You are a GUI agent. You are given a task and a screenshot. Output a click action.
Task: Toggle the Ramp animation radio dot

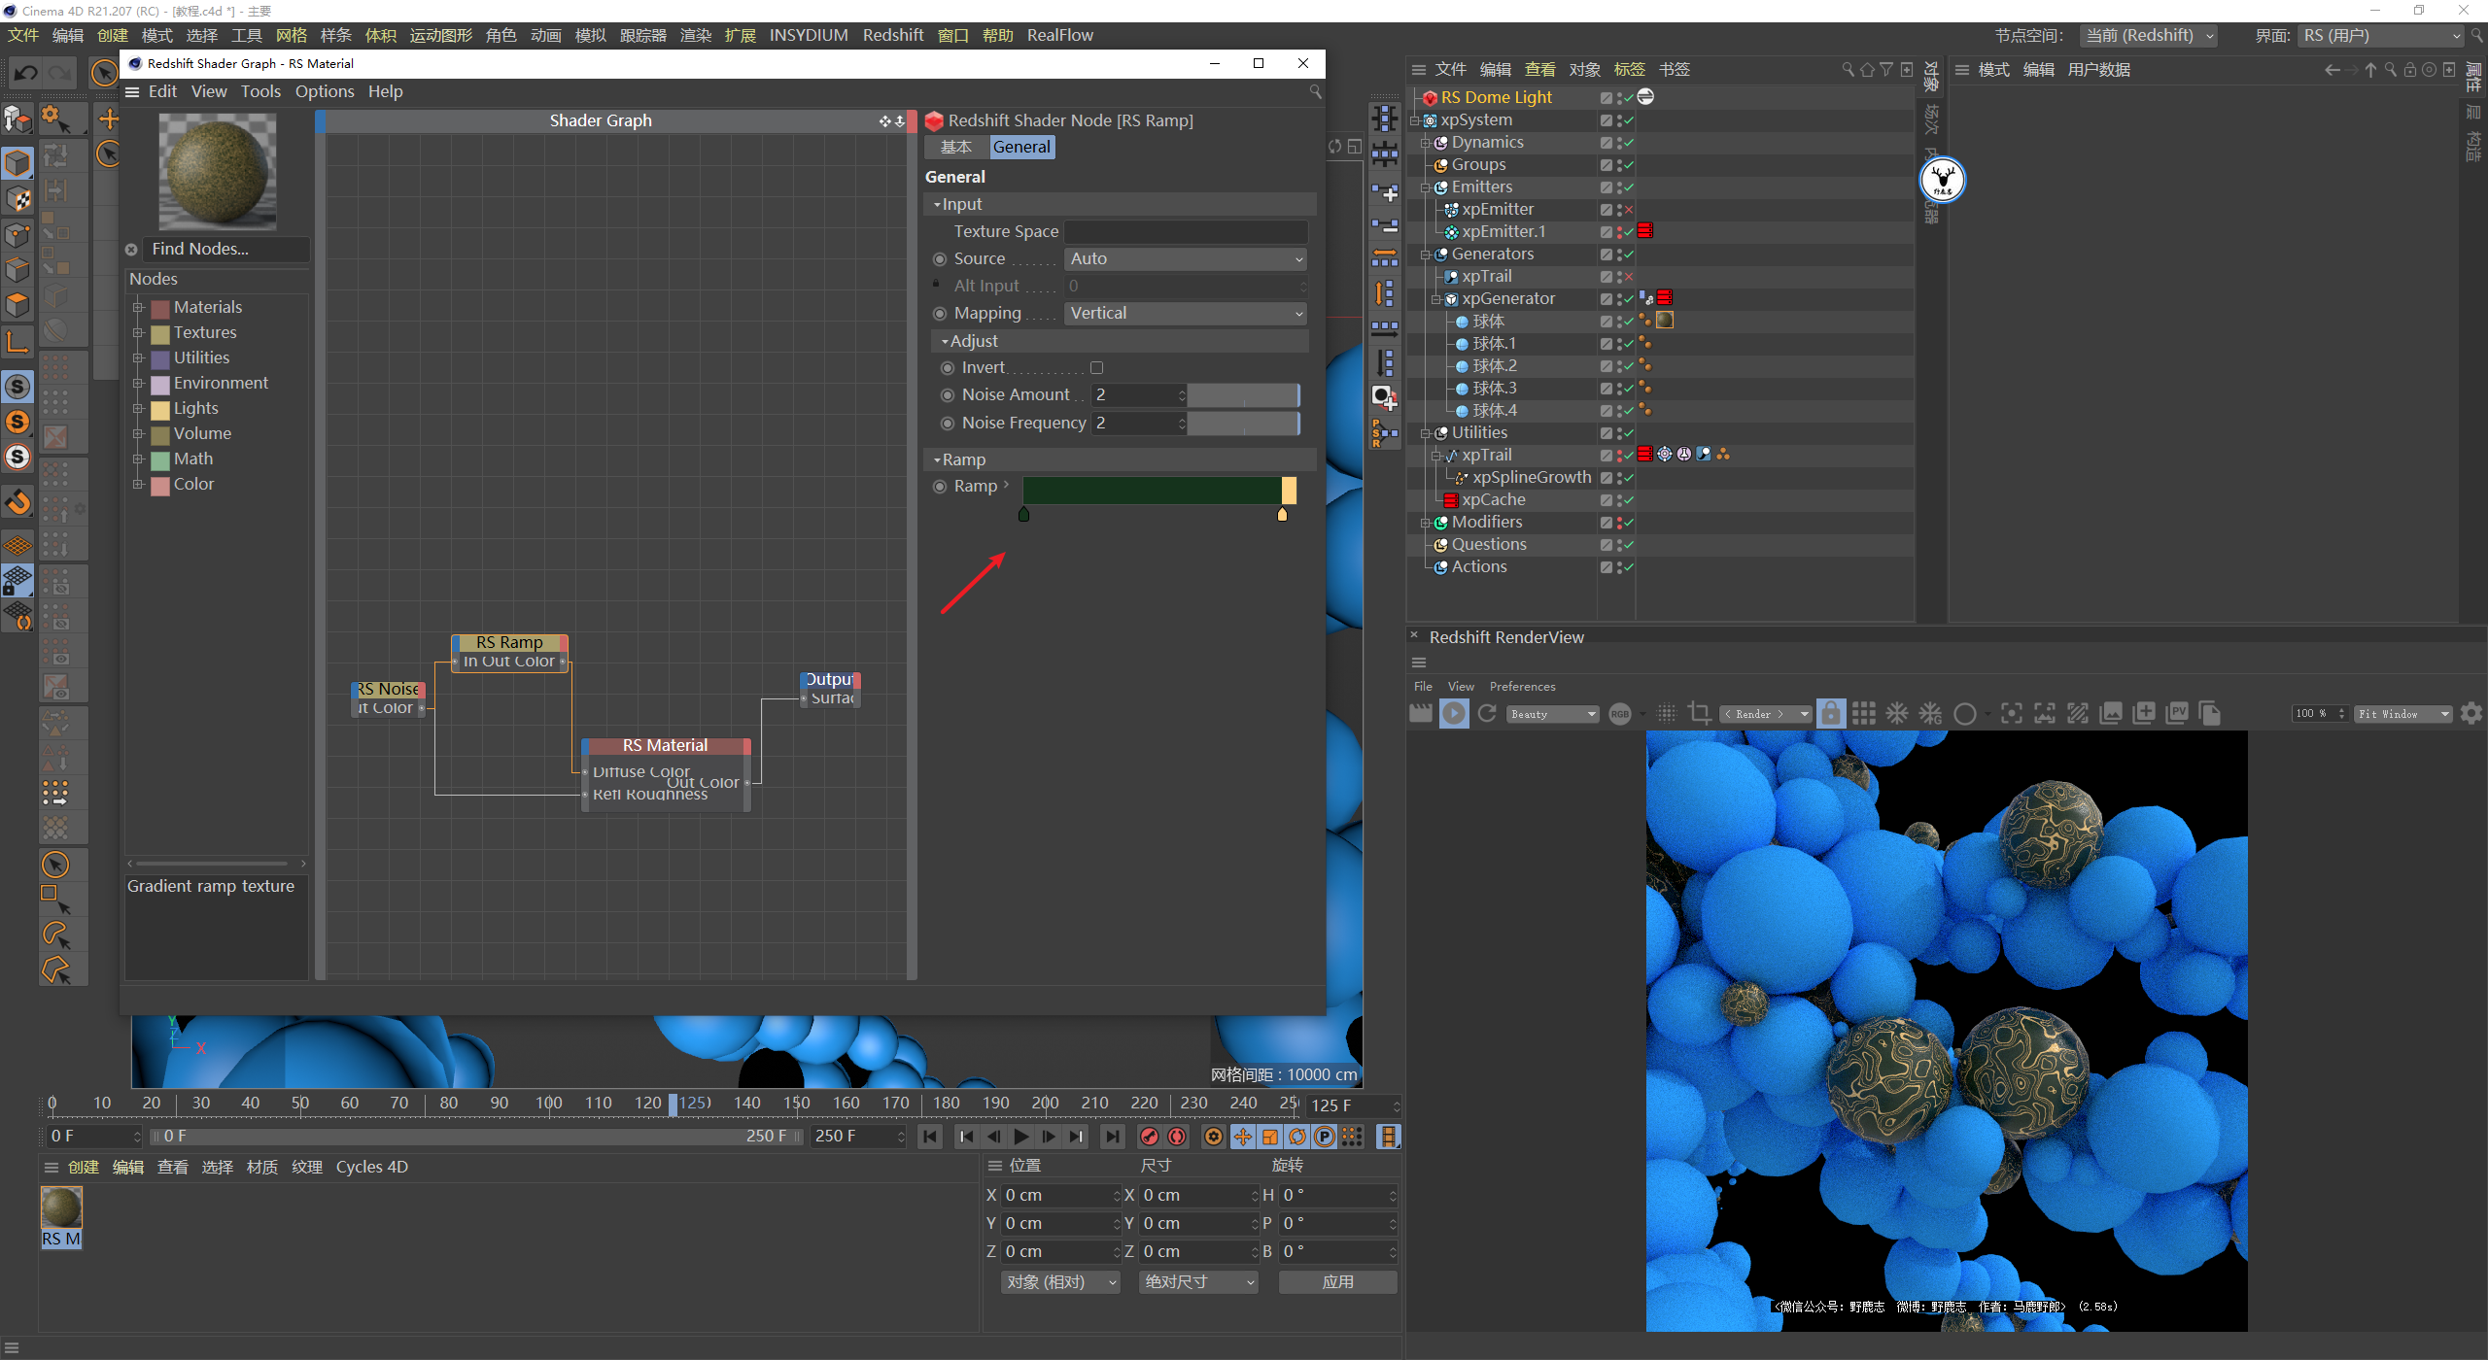pos(940,487)
